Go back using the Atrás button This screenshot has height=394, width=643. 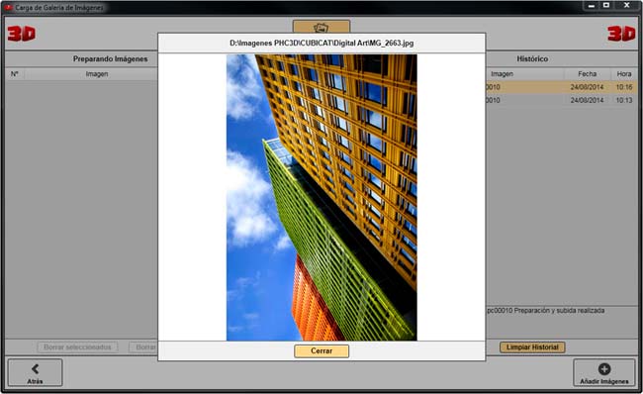[36, 372]
